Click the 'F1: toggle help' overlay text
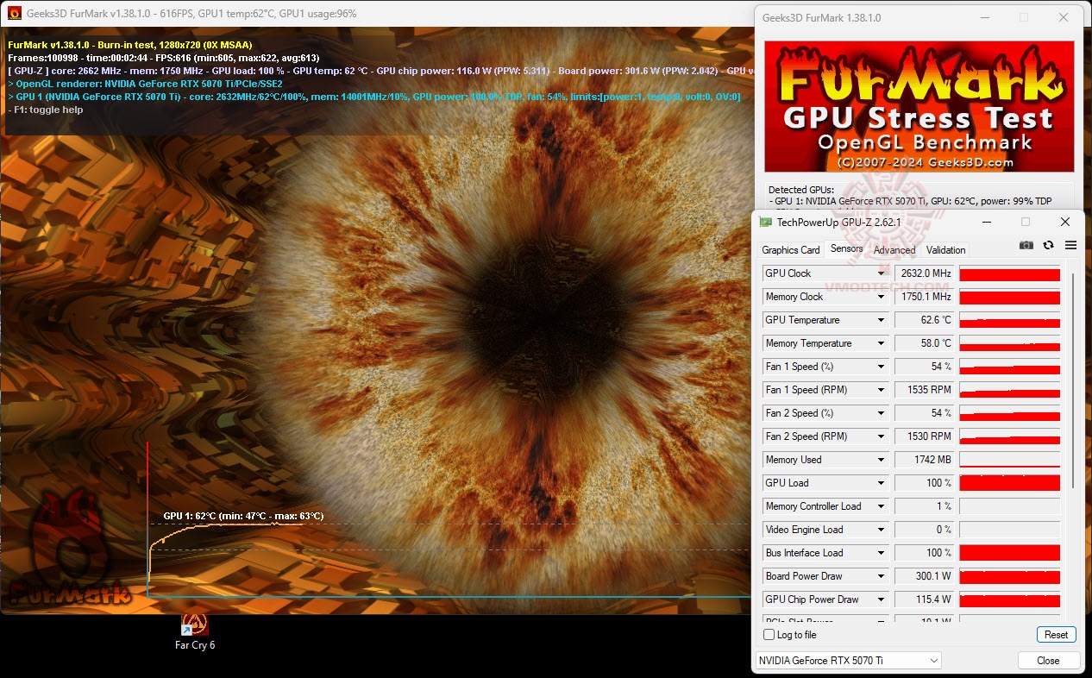This screenshot has height=678, width=1092. 46,110
